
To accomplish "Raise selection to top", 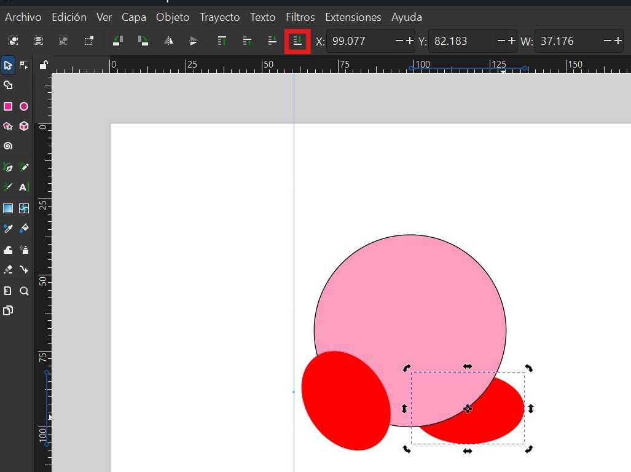I will 222,41.
